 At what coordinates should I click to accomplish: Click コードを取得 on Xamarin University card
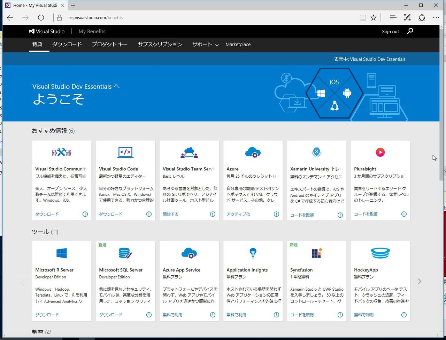pos(302,215)
